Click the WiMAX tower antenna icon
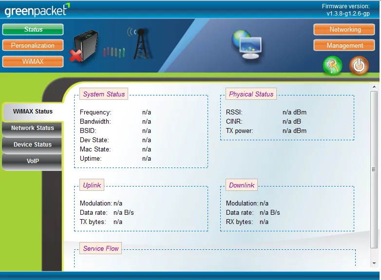 [x=141, y=43]
